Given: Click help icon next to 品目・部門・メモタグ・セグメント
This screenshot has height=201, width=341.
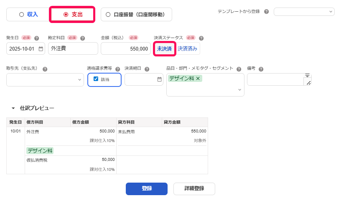Looking at the screenshot, I should 239,69.
